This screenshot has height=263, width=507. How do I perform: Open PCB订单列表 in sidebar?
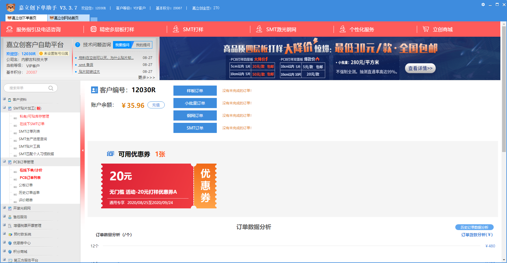(30, 177)
